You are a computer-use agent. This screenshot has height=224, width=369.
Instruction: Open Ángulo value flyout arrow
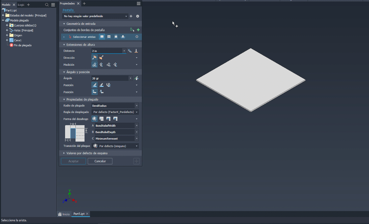pyautogui.click(x=130, y=78)
